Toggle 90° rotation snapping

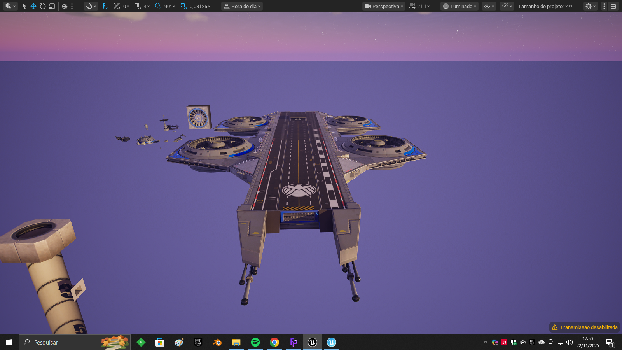[159, 6]
